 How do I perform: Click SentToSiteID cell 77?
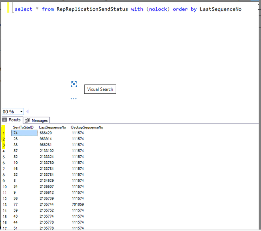click(15, 204)
